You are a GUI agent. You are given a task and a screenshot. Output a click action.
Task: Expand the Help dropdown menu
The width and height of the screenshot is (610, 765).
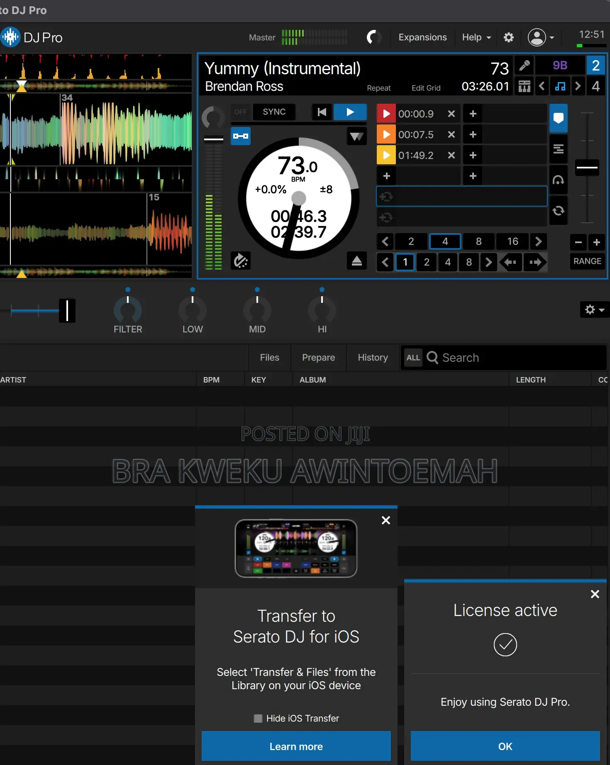point(476,37)
